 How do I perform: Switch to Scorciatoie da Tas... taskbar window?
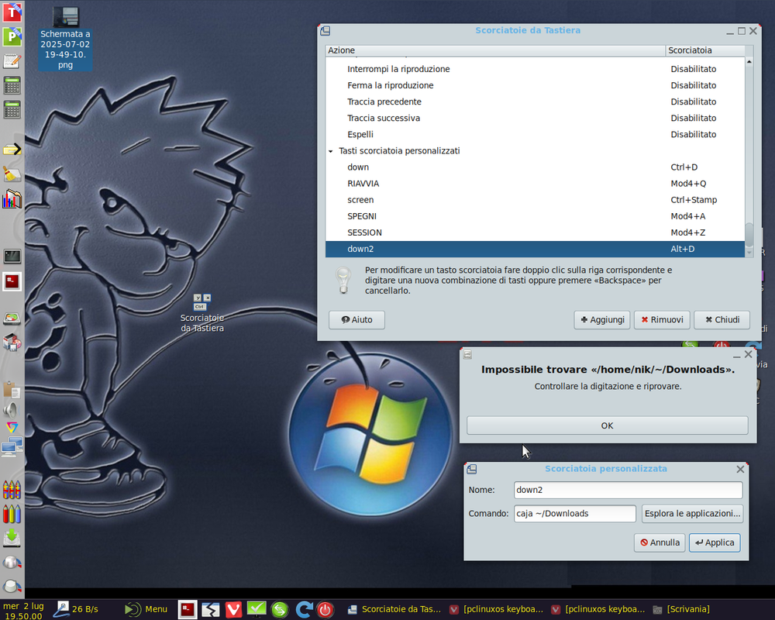pos(394,609)
